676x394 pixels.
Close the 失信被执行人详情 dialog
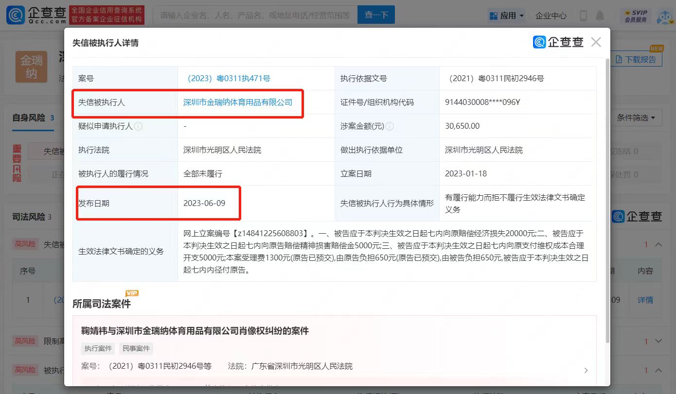(596, 42)
